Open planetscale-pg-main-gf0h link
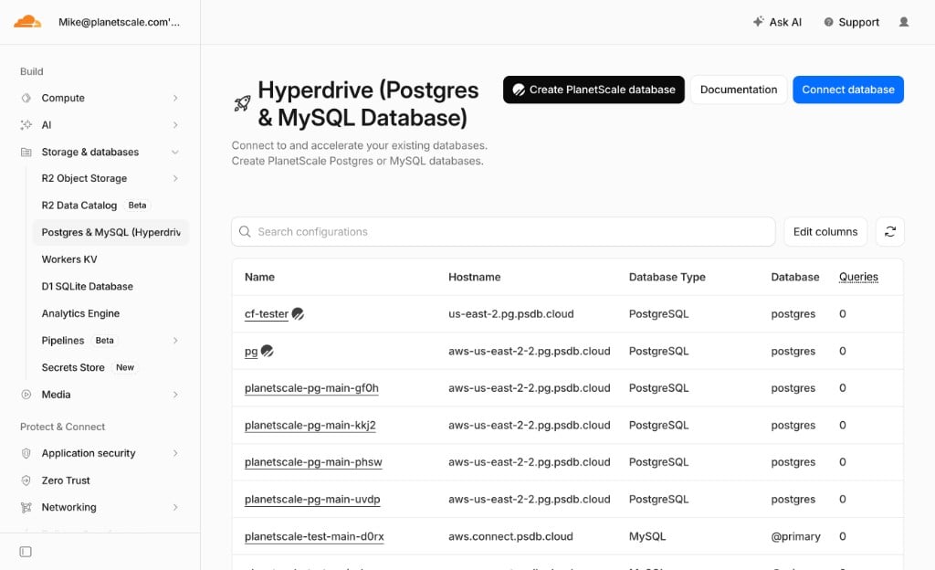935x570 pixels. tap(311, 388)
